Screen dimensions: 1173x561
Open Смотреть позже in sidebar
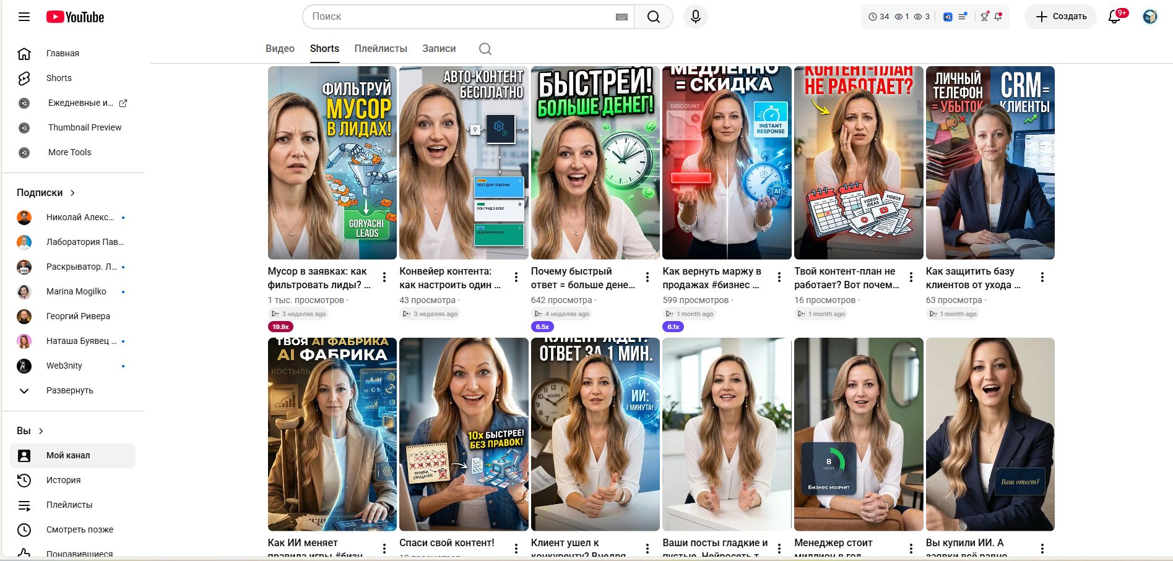(73, 529)
